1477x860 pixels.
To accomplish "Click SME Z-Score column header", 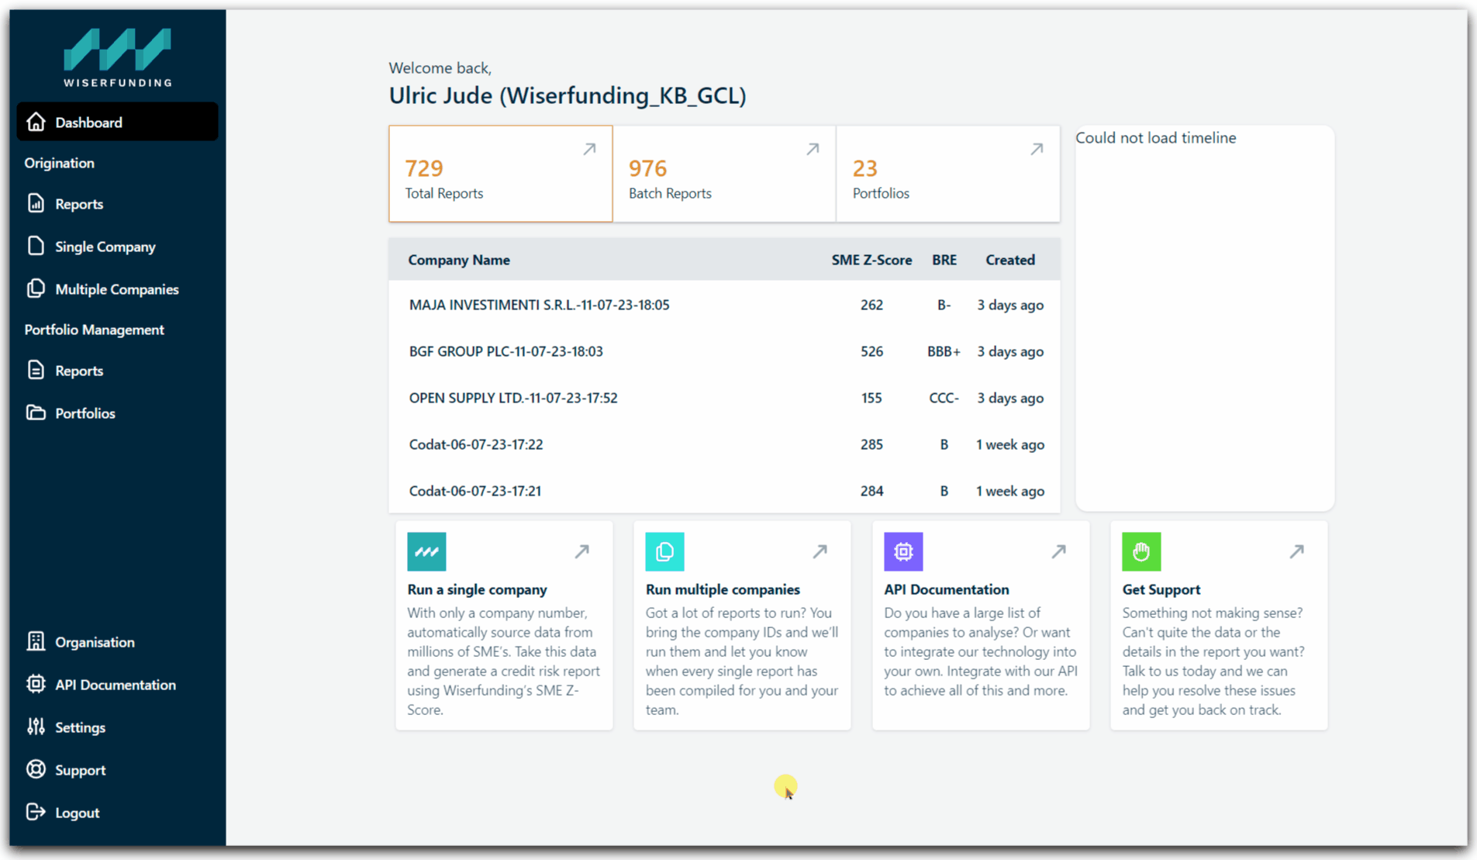I will (x=871, y=260).
